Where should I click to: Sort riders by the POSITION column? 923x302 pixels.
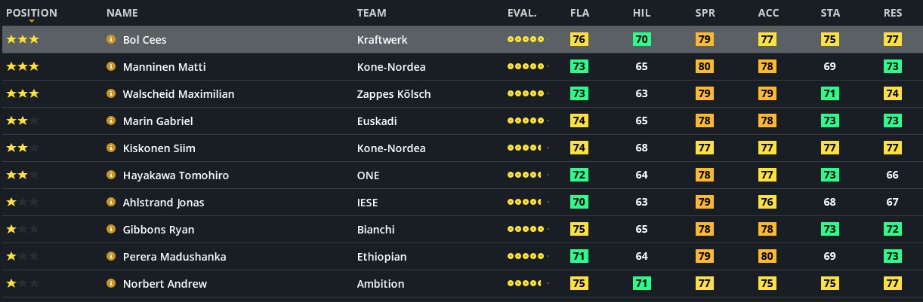click(31, 13)
